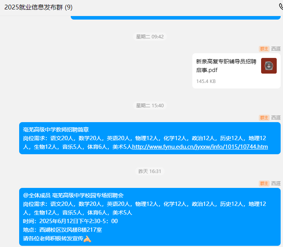This screenshot has width=283, height=247.
Task: Open the group title 2025就业信息发布群
Action: (38, 7)
